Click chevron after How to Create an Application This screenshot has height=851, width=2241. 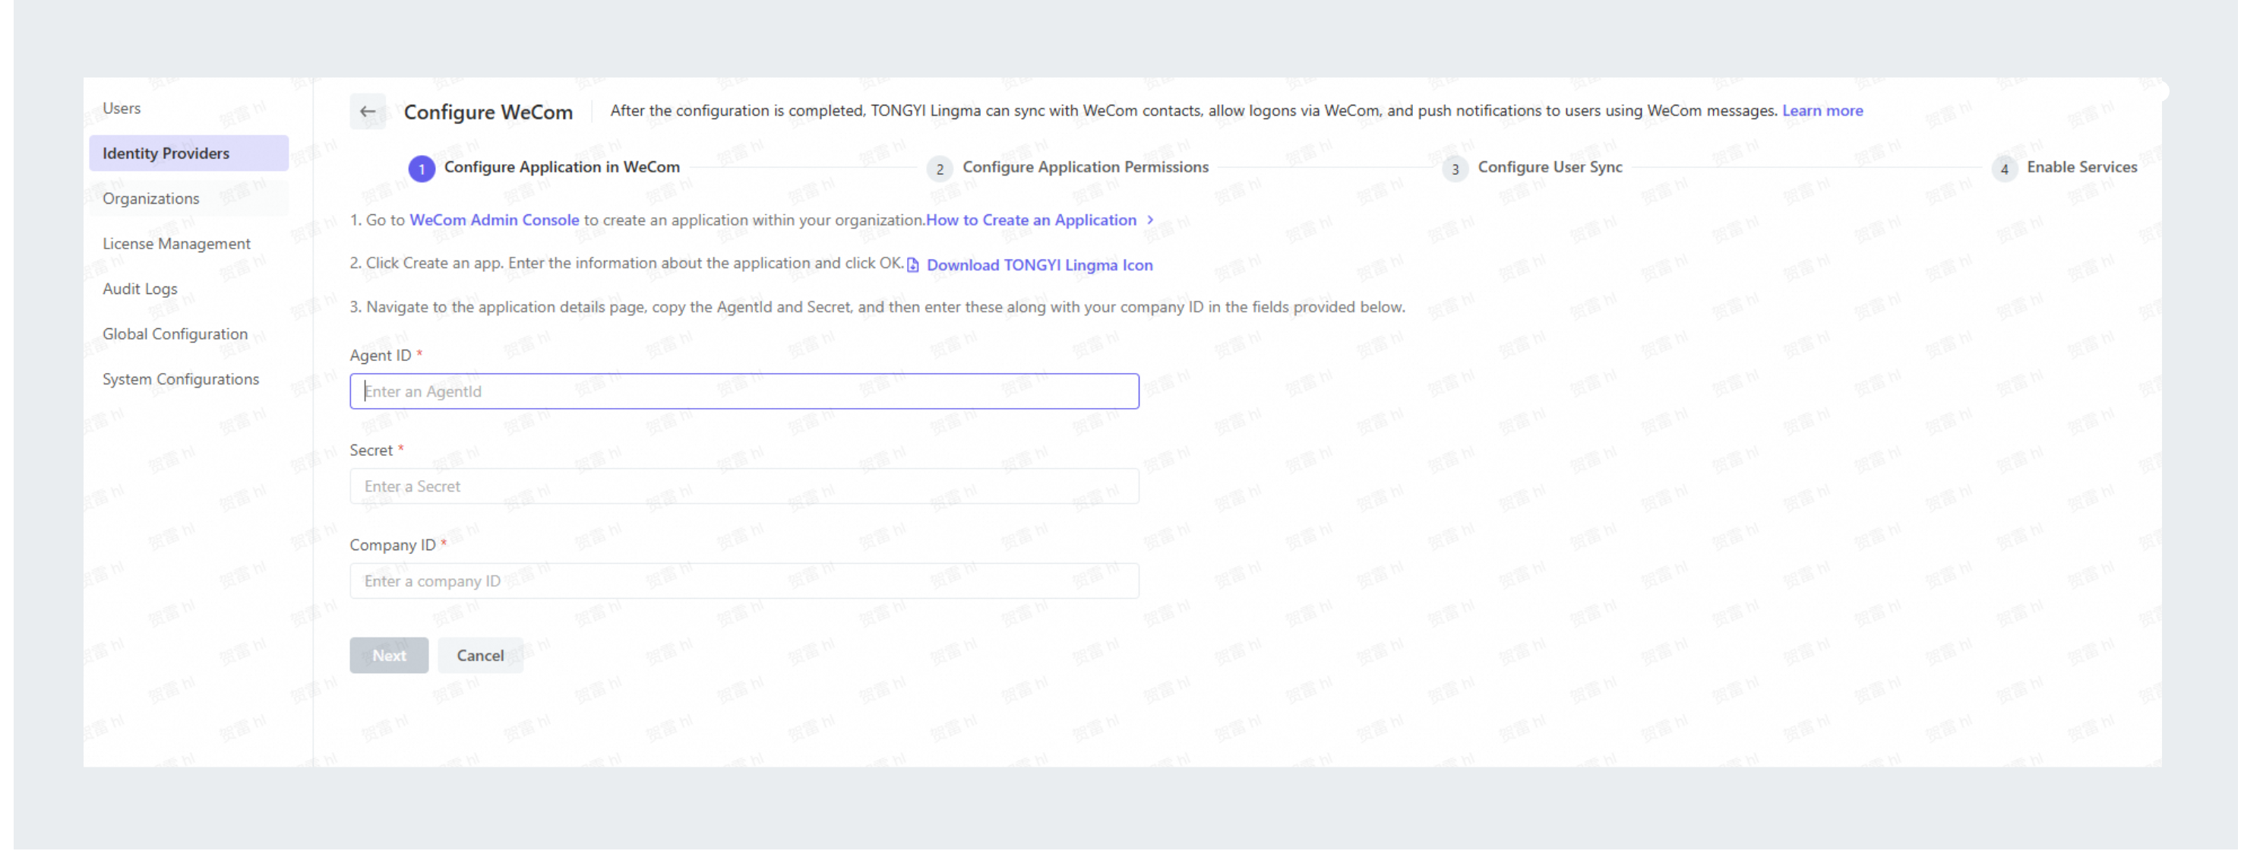tap(1150, 220)
